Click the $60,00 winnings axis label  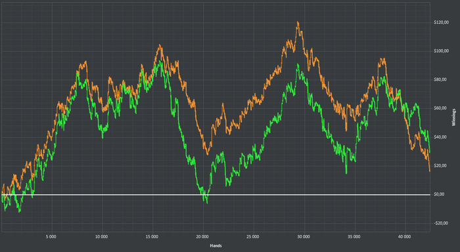[441, 108]
